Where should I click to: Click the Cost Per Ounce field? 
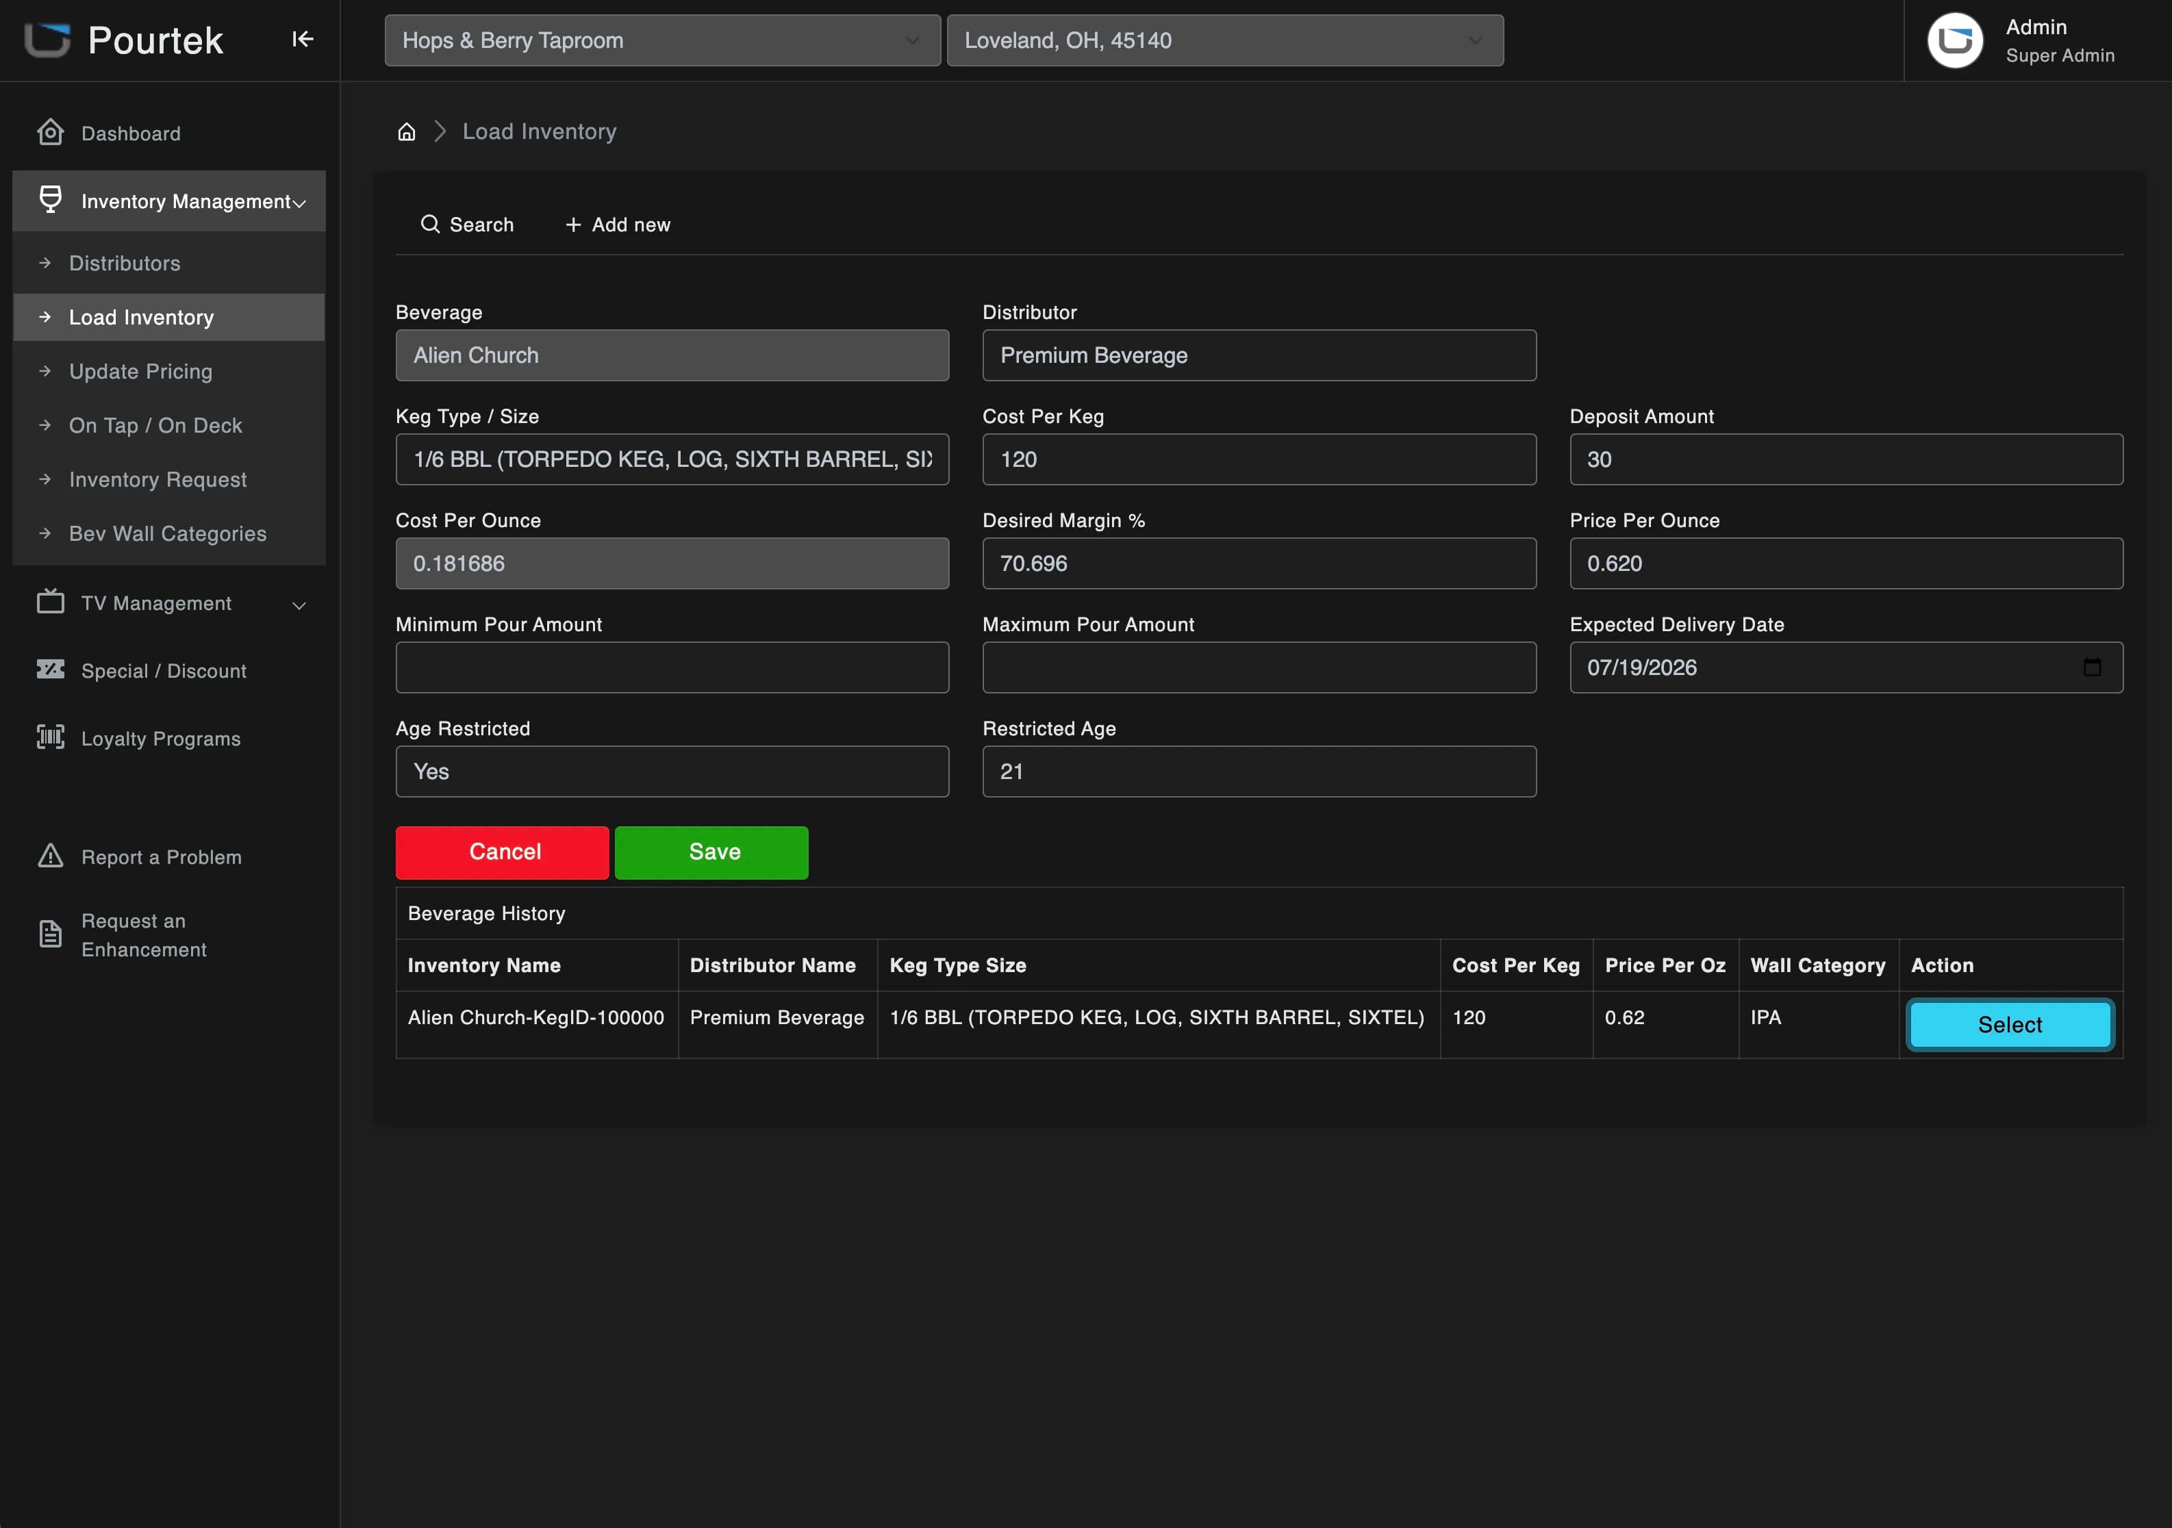[672, 563]
